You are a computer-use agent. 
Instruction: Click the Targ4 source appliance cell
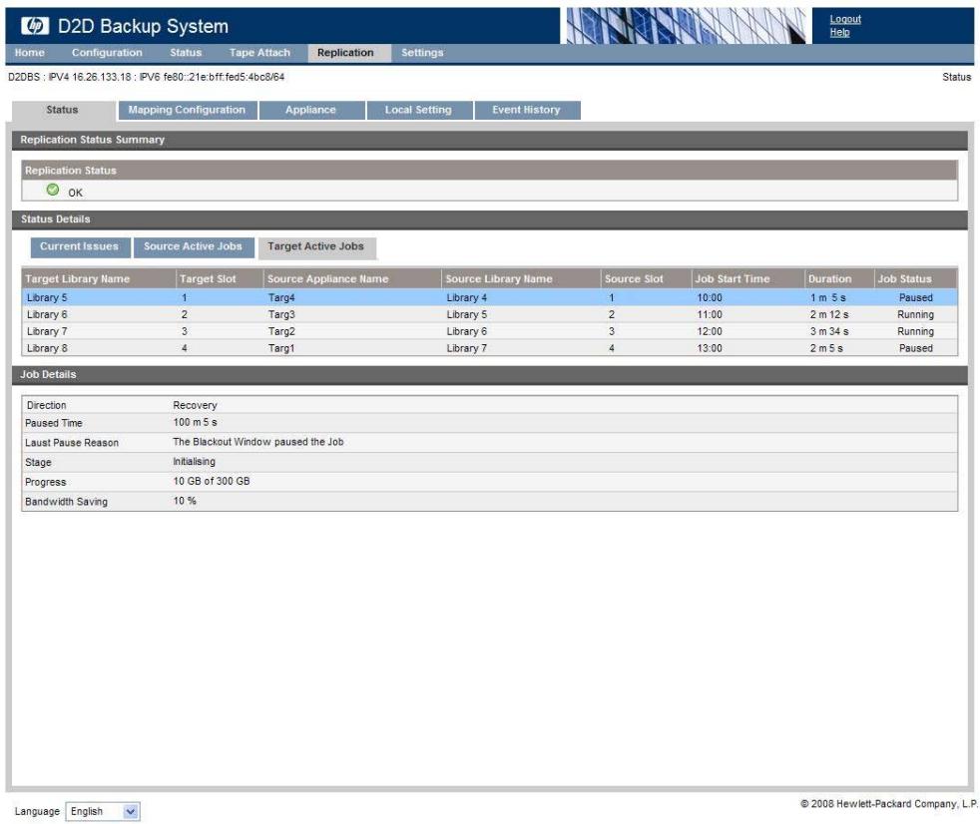point(281,298)
